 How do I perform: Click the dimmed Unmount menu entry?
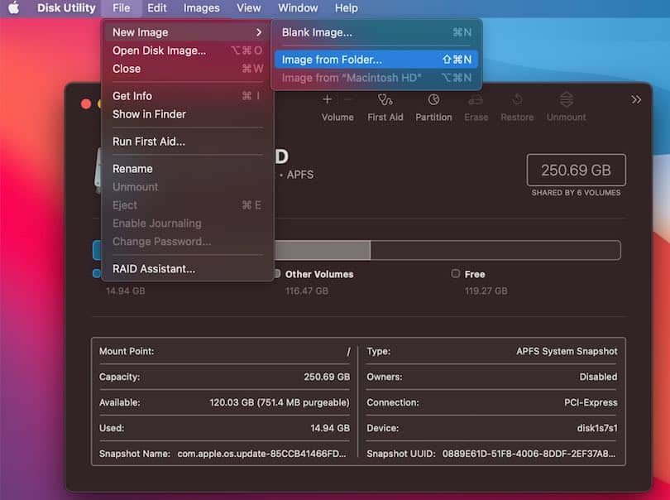point(187,187)
